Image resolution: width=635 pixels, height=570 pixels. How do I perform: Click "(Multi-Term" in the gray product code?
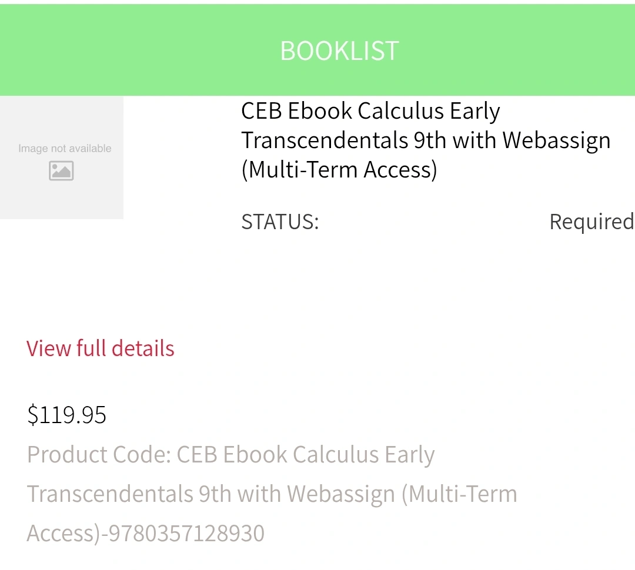[459, 494]
